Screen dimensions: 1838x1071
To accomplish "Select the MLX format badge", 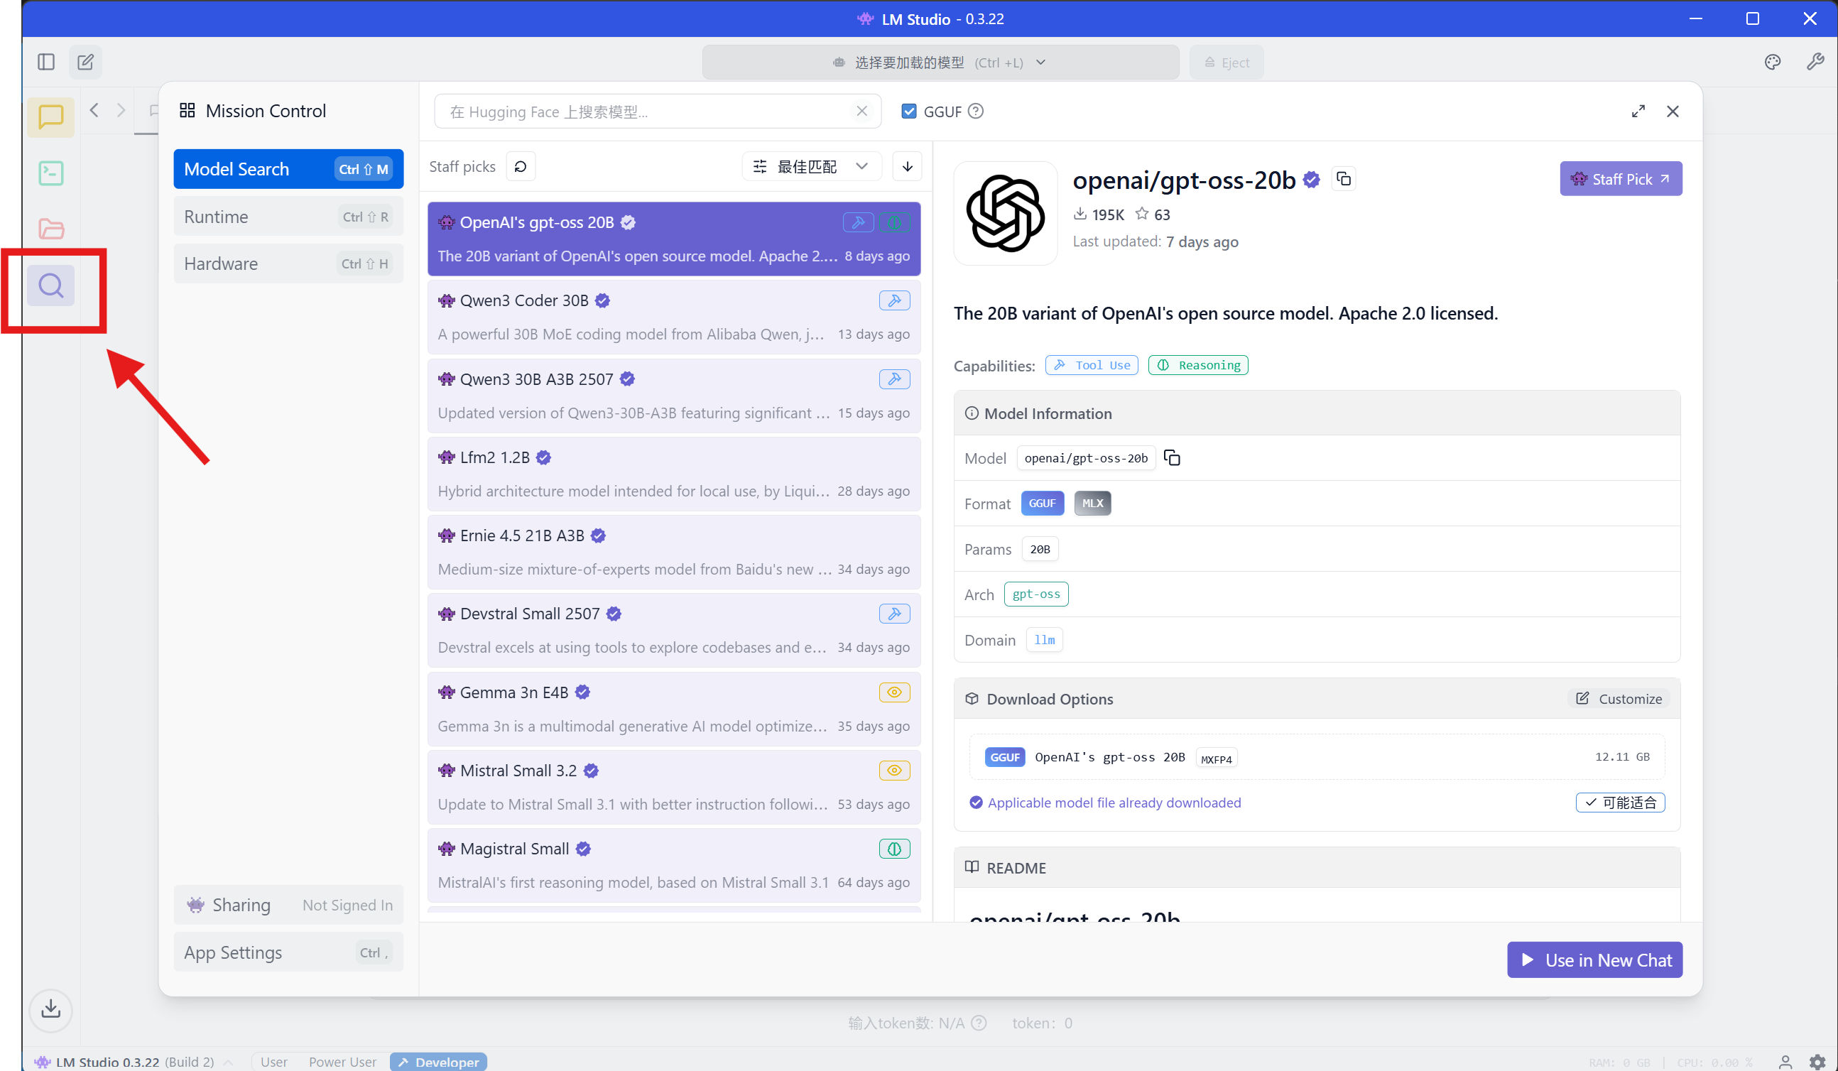I will pos(1092,504).
